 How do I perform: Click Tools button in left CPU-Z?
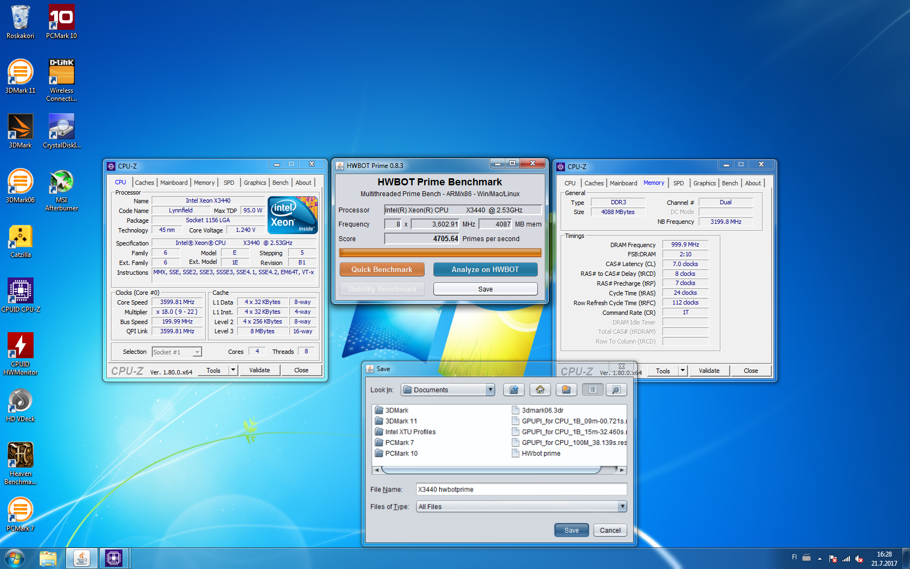pyautogui.click(x=213, y=370)
